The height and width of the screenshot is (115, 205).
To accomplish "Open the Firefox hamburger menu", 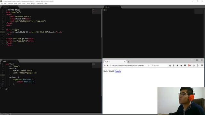I will pos(202,65).
